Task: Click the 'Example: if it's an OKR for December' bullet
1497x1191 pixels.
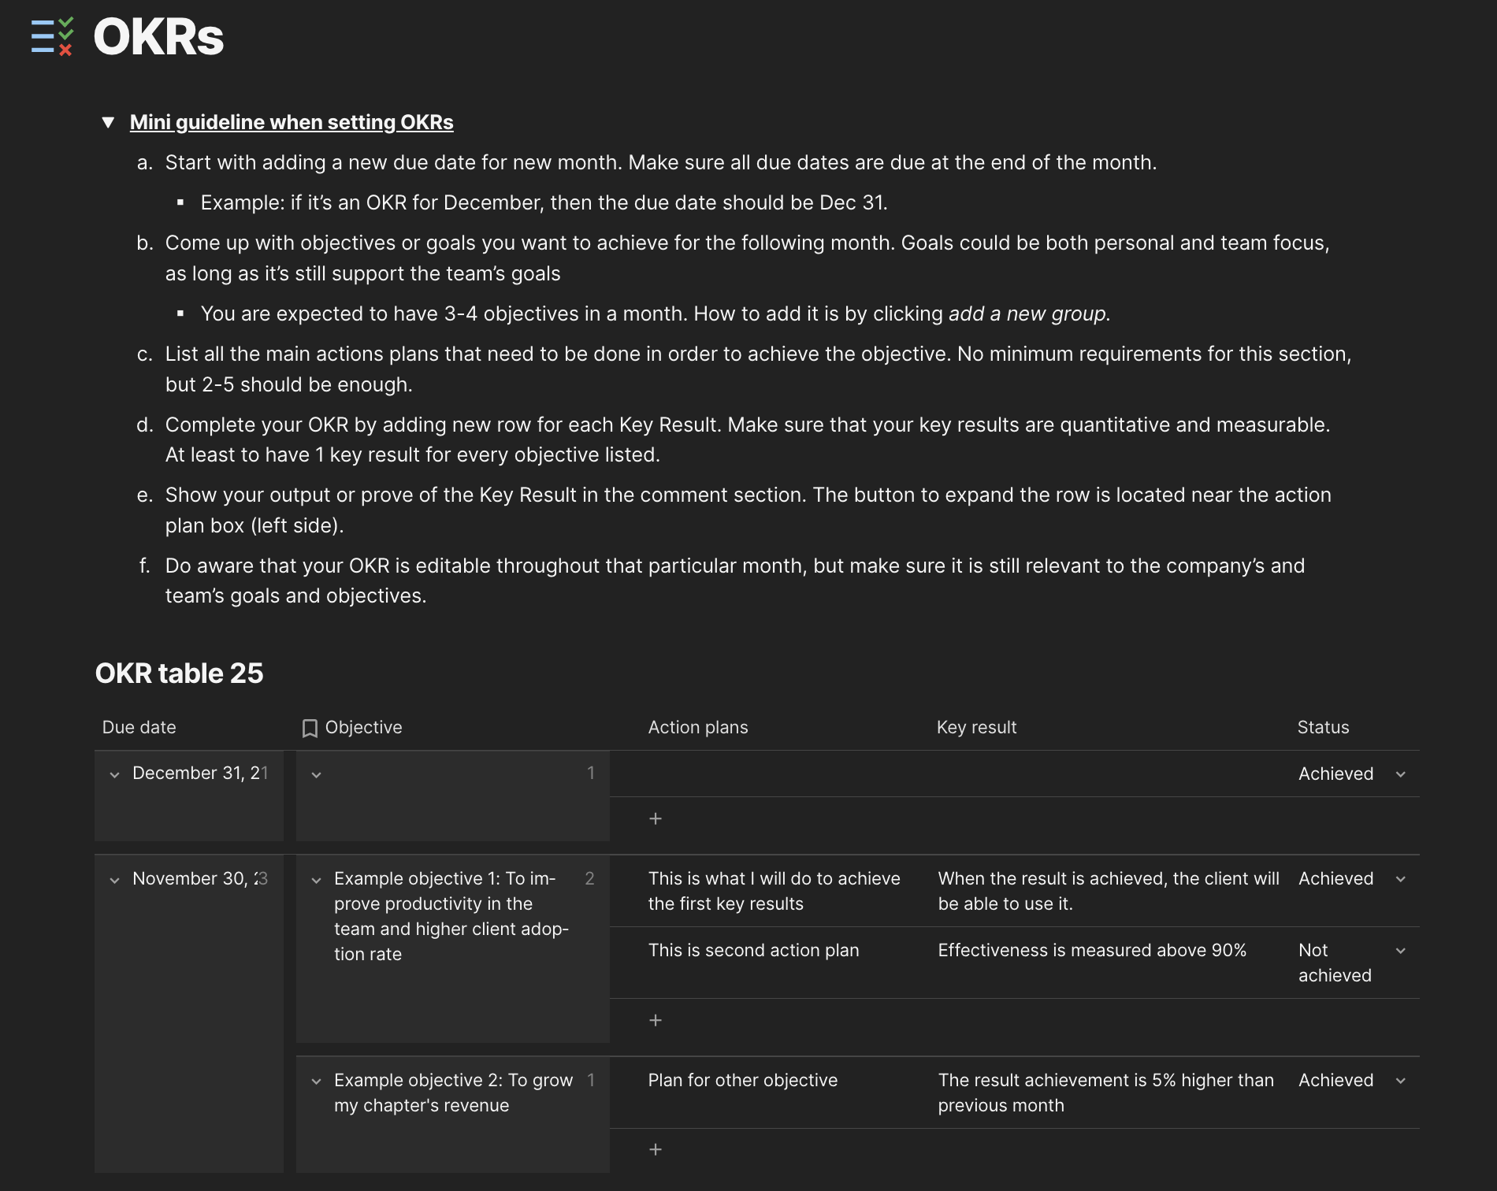Action: (x=544, y=202)
